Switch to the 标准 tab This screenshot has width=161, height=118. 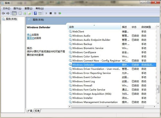37,111
